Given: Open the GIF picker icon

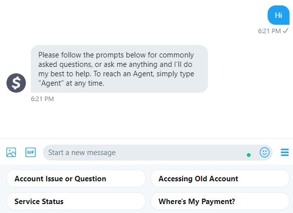Looking at the screenshot, I should click(30, 153).
